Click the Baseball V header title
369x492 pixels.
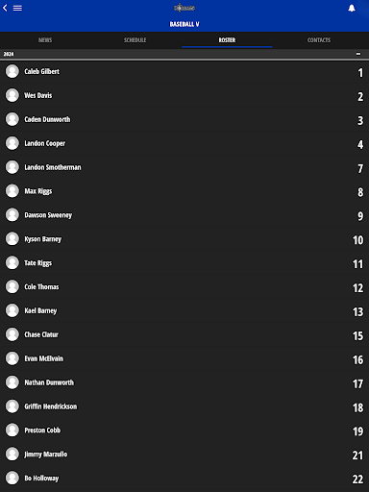click(x=184, y=24)
